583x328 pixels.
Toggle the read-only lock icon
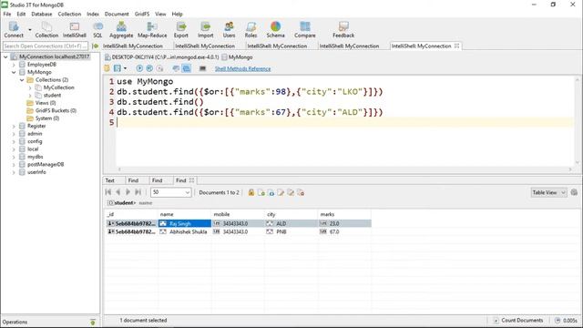click(x=251, y=192)
